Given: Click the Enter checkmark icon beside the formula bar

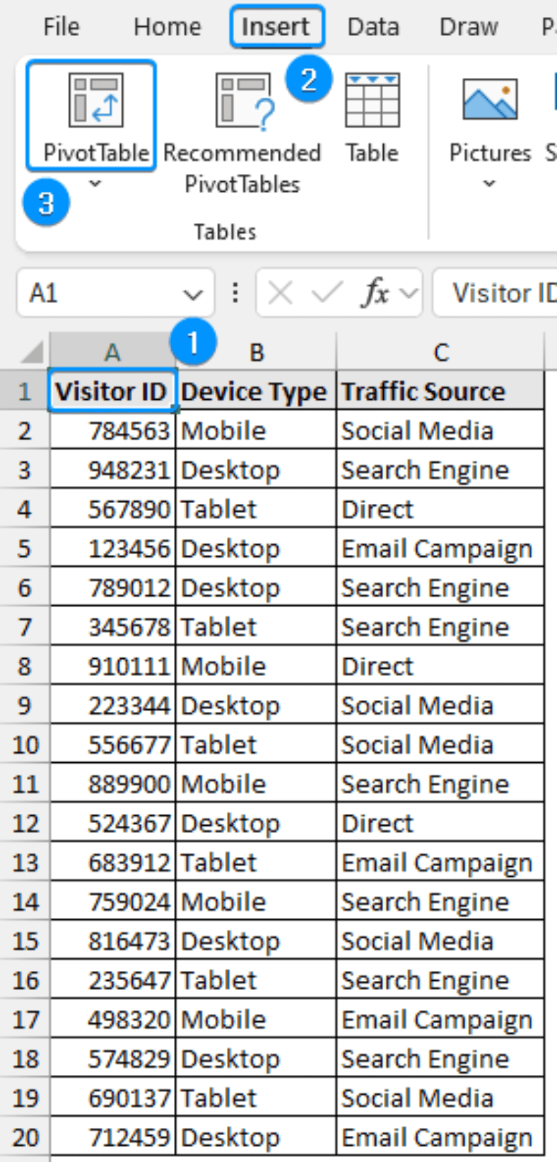Looking at the screenshot, I should [325, 293].
